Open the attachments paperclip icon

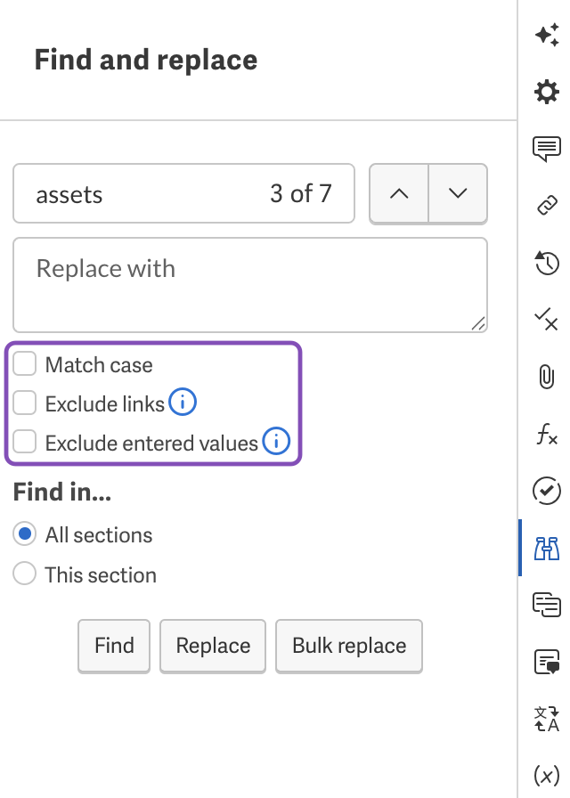coord(547,377)
